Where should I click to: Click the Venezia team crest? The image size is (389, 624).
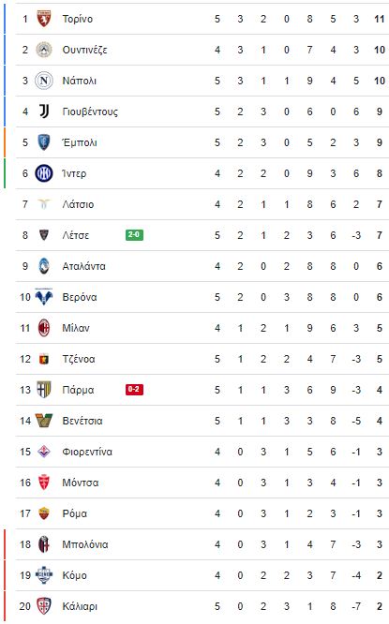(44, 421)
